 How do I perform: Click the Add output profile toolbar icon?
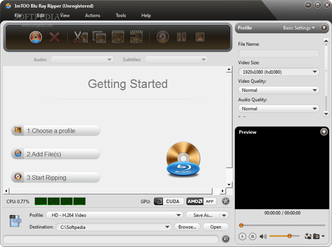137,37
